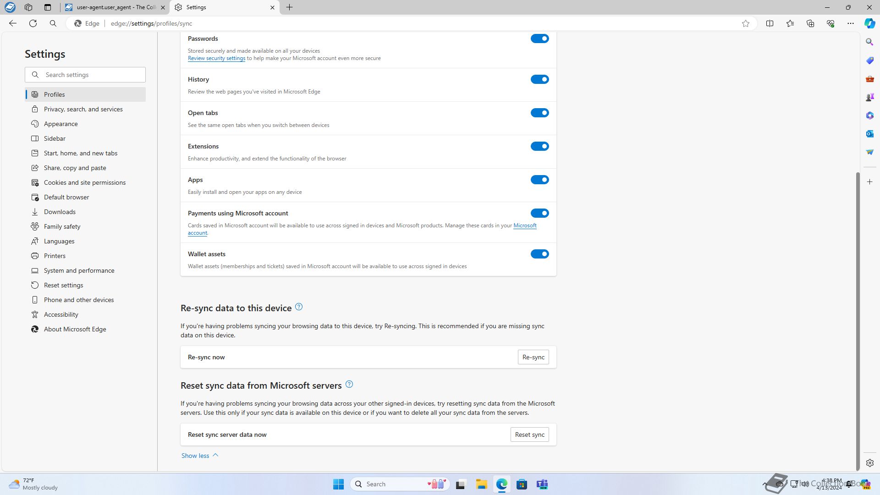Open Browser essentials heart icon
The image size is (880, 495).
(x=830, y=23)
